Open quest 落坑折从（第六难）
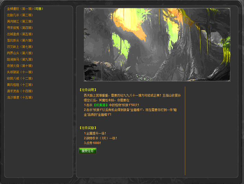The width and height of the screenshot is (244, 184). [x=20, y=41]
